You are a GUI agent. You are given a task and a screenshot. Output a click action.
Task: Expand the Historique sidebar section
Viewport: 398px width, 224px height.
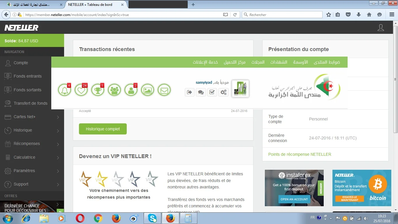(x=32, y=130)
